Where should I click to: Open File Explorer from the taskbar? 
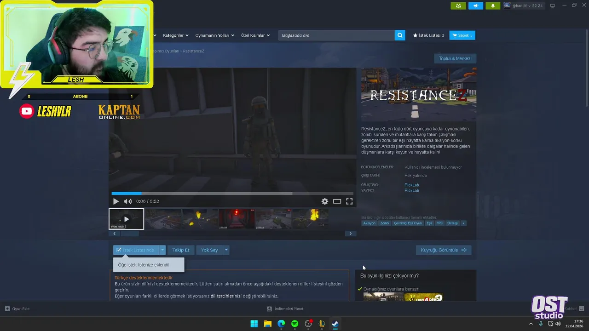(x=267, y=324)
